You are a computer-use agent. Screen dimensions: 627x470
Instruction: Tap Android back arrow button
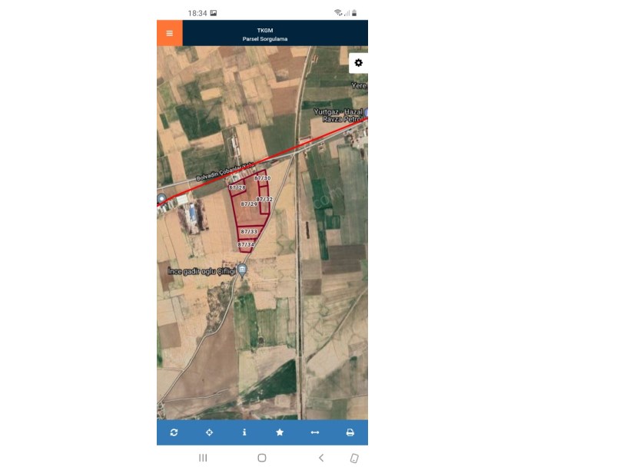pos(320,458)
